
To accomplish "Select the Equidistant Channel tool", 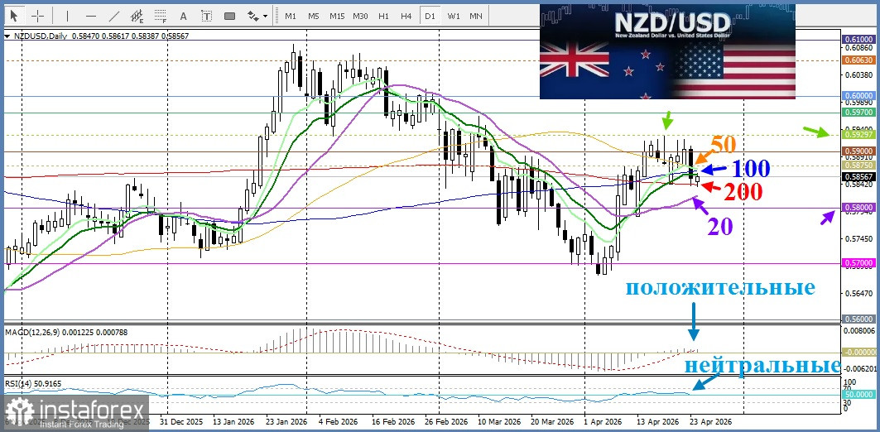I will click(x=137, y=16).
